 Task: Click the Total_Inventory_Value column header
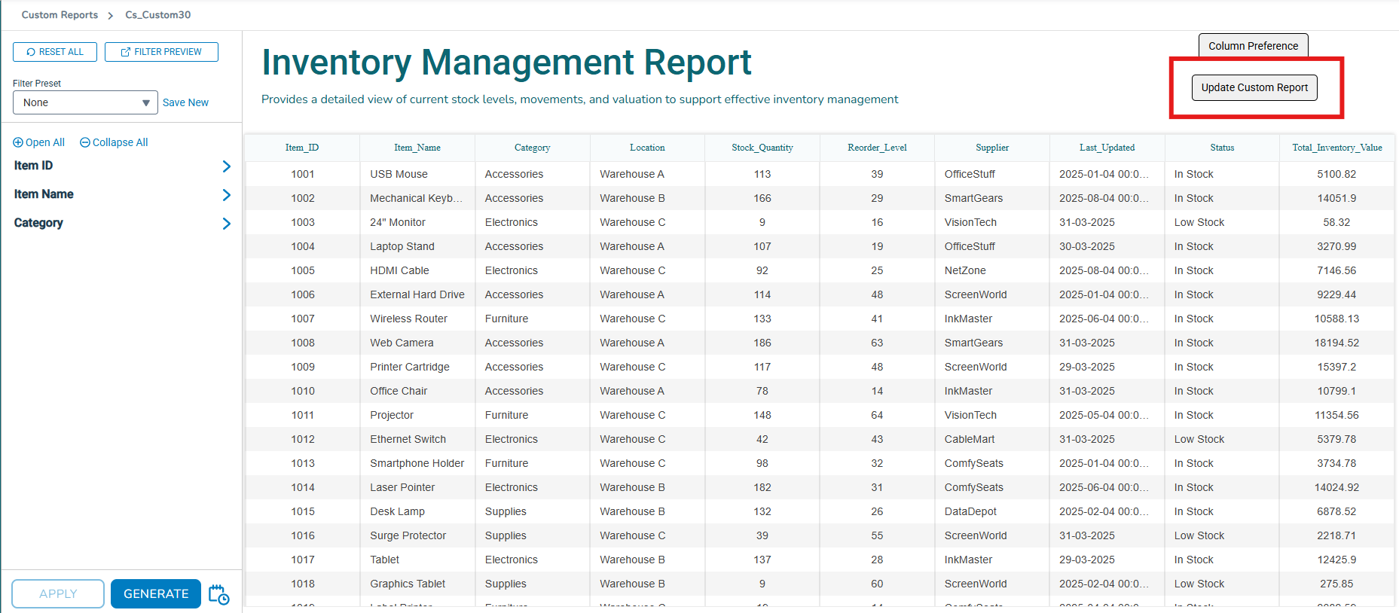1336,148
